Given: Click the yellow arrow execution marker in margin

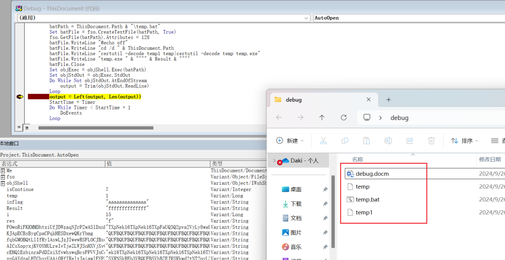Looking at the screenshot, I should [20, 97].
